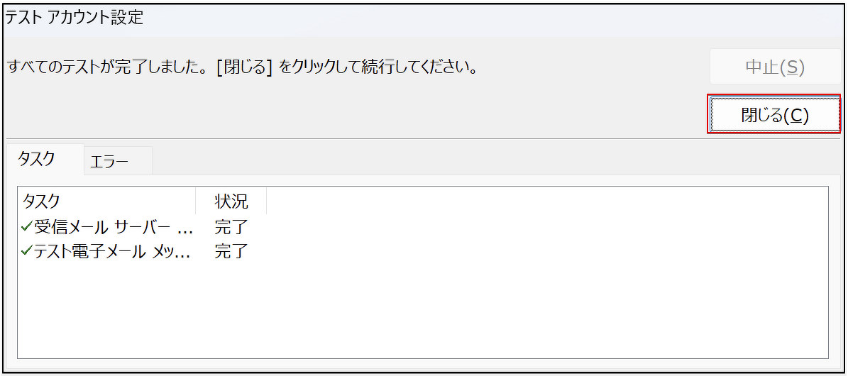This screenshot has height=376, width=848.
Task: Select the テスト電子メール メッ… task row
Action: (114, 251)
